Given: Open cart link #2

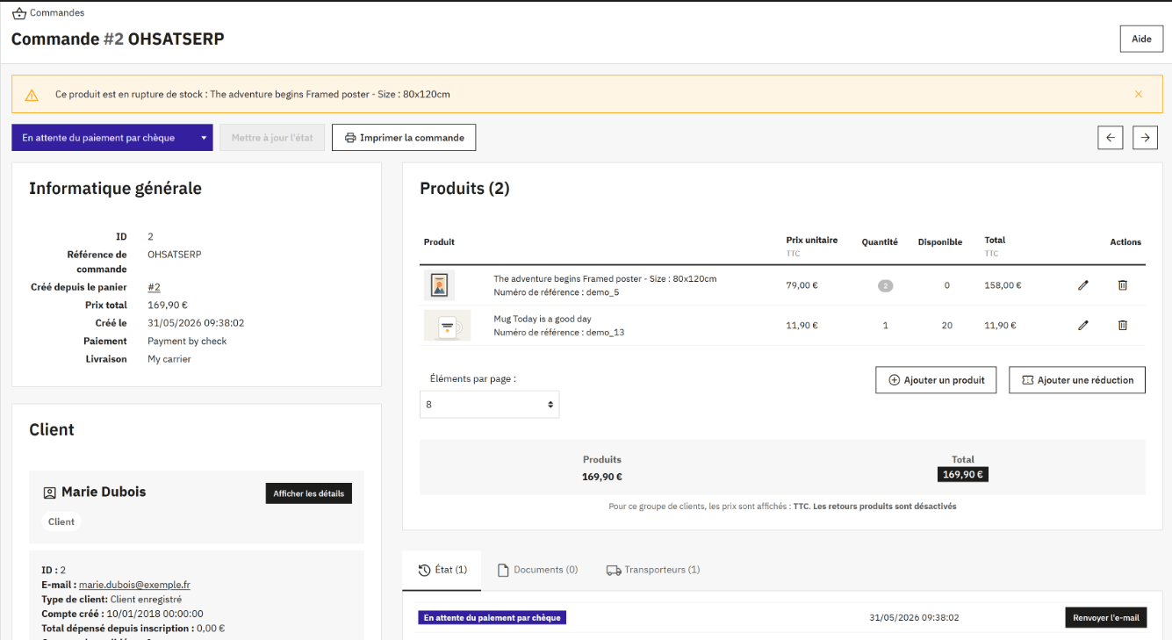Looking at the screenshot, I should pos(154,287).
